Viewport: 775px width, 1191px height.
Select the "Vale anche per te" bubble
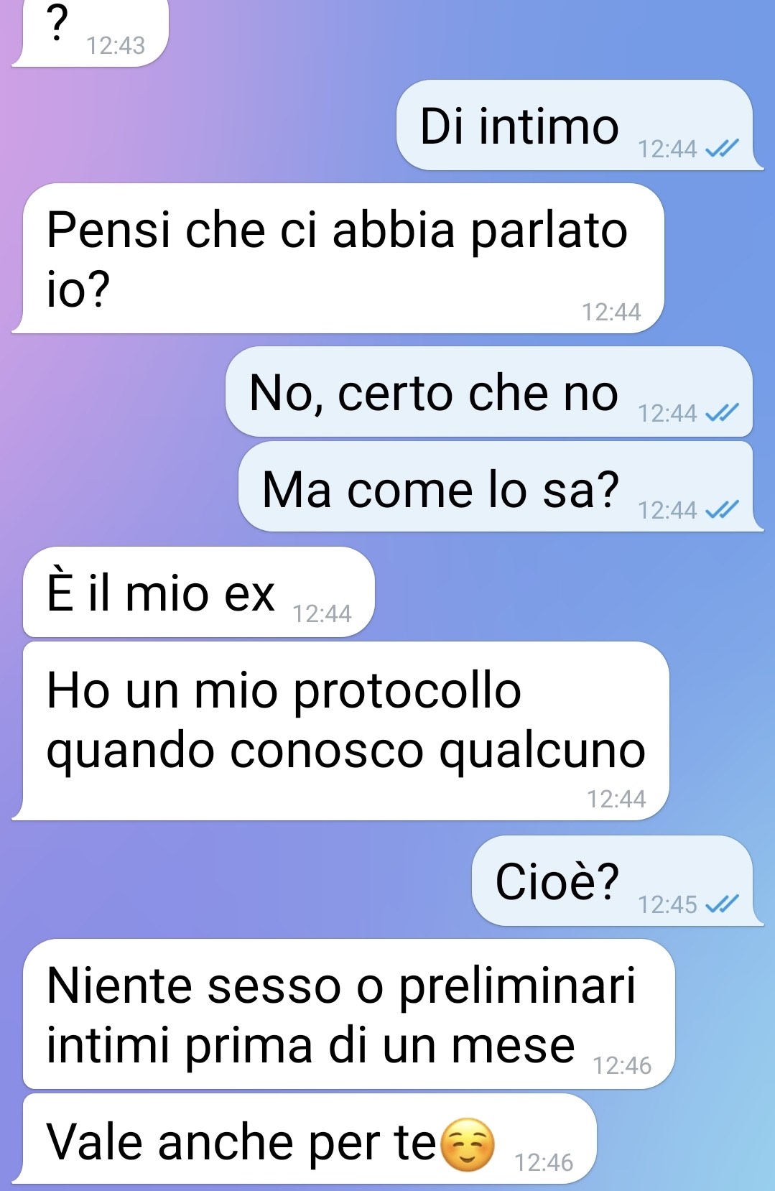click(x=305, y=1139)
